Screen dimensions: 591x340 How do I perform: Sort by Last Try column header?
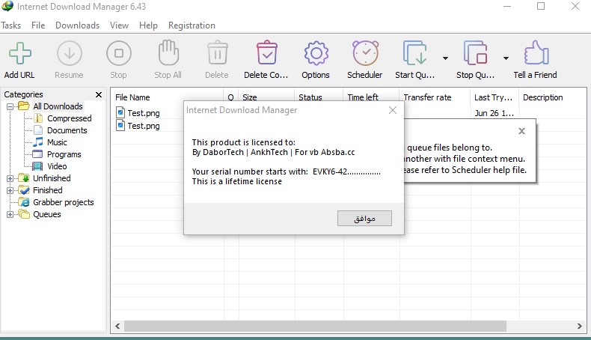(494, 97)
